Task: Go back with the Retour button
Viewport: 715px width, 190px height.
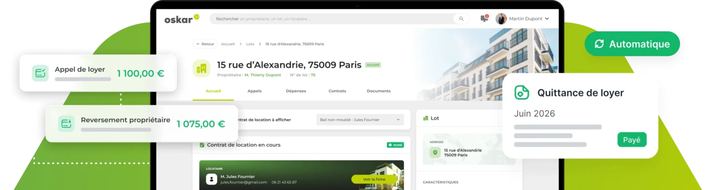Action: pos(205,44)
